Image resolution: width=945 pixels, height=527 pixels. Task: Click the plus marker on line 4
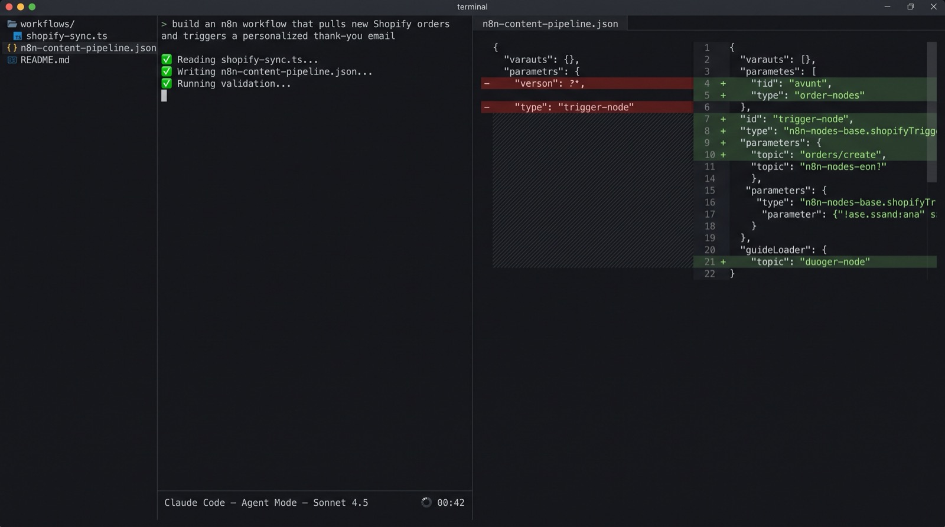point(723,83)
